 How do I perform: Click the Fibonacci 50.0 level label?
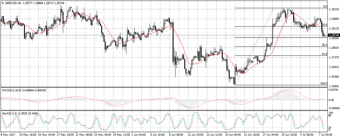pyautogui.click(x=324, y=45)
